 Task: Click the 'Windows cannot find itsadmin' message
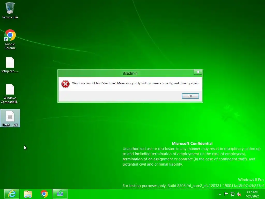136,83
